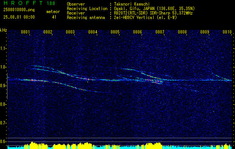Click the 0808 time marker
The image size is (235, 149).
(x=182, y=32)
